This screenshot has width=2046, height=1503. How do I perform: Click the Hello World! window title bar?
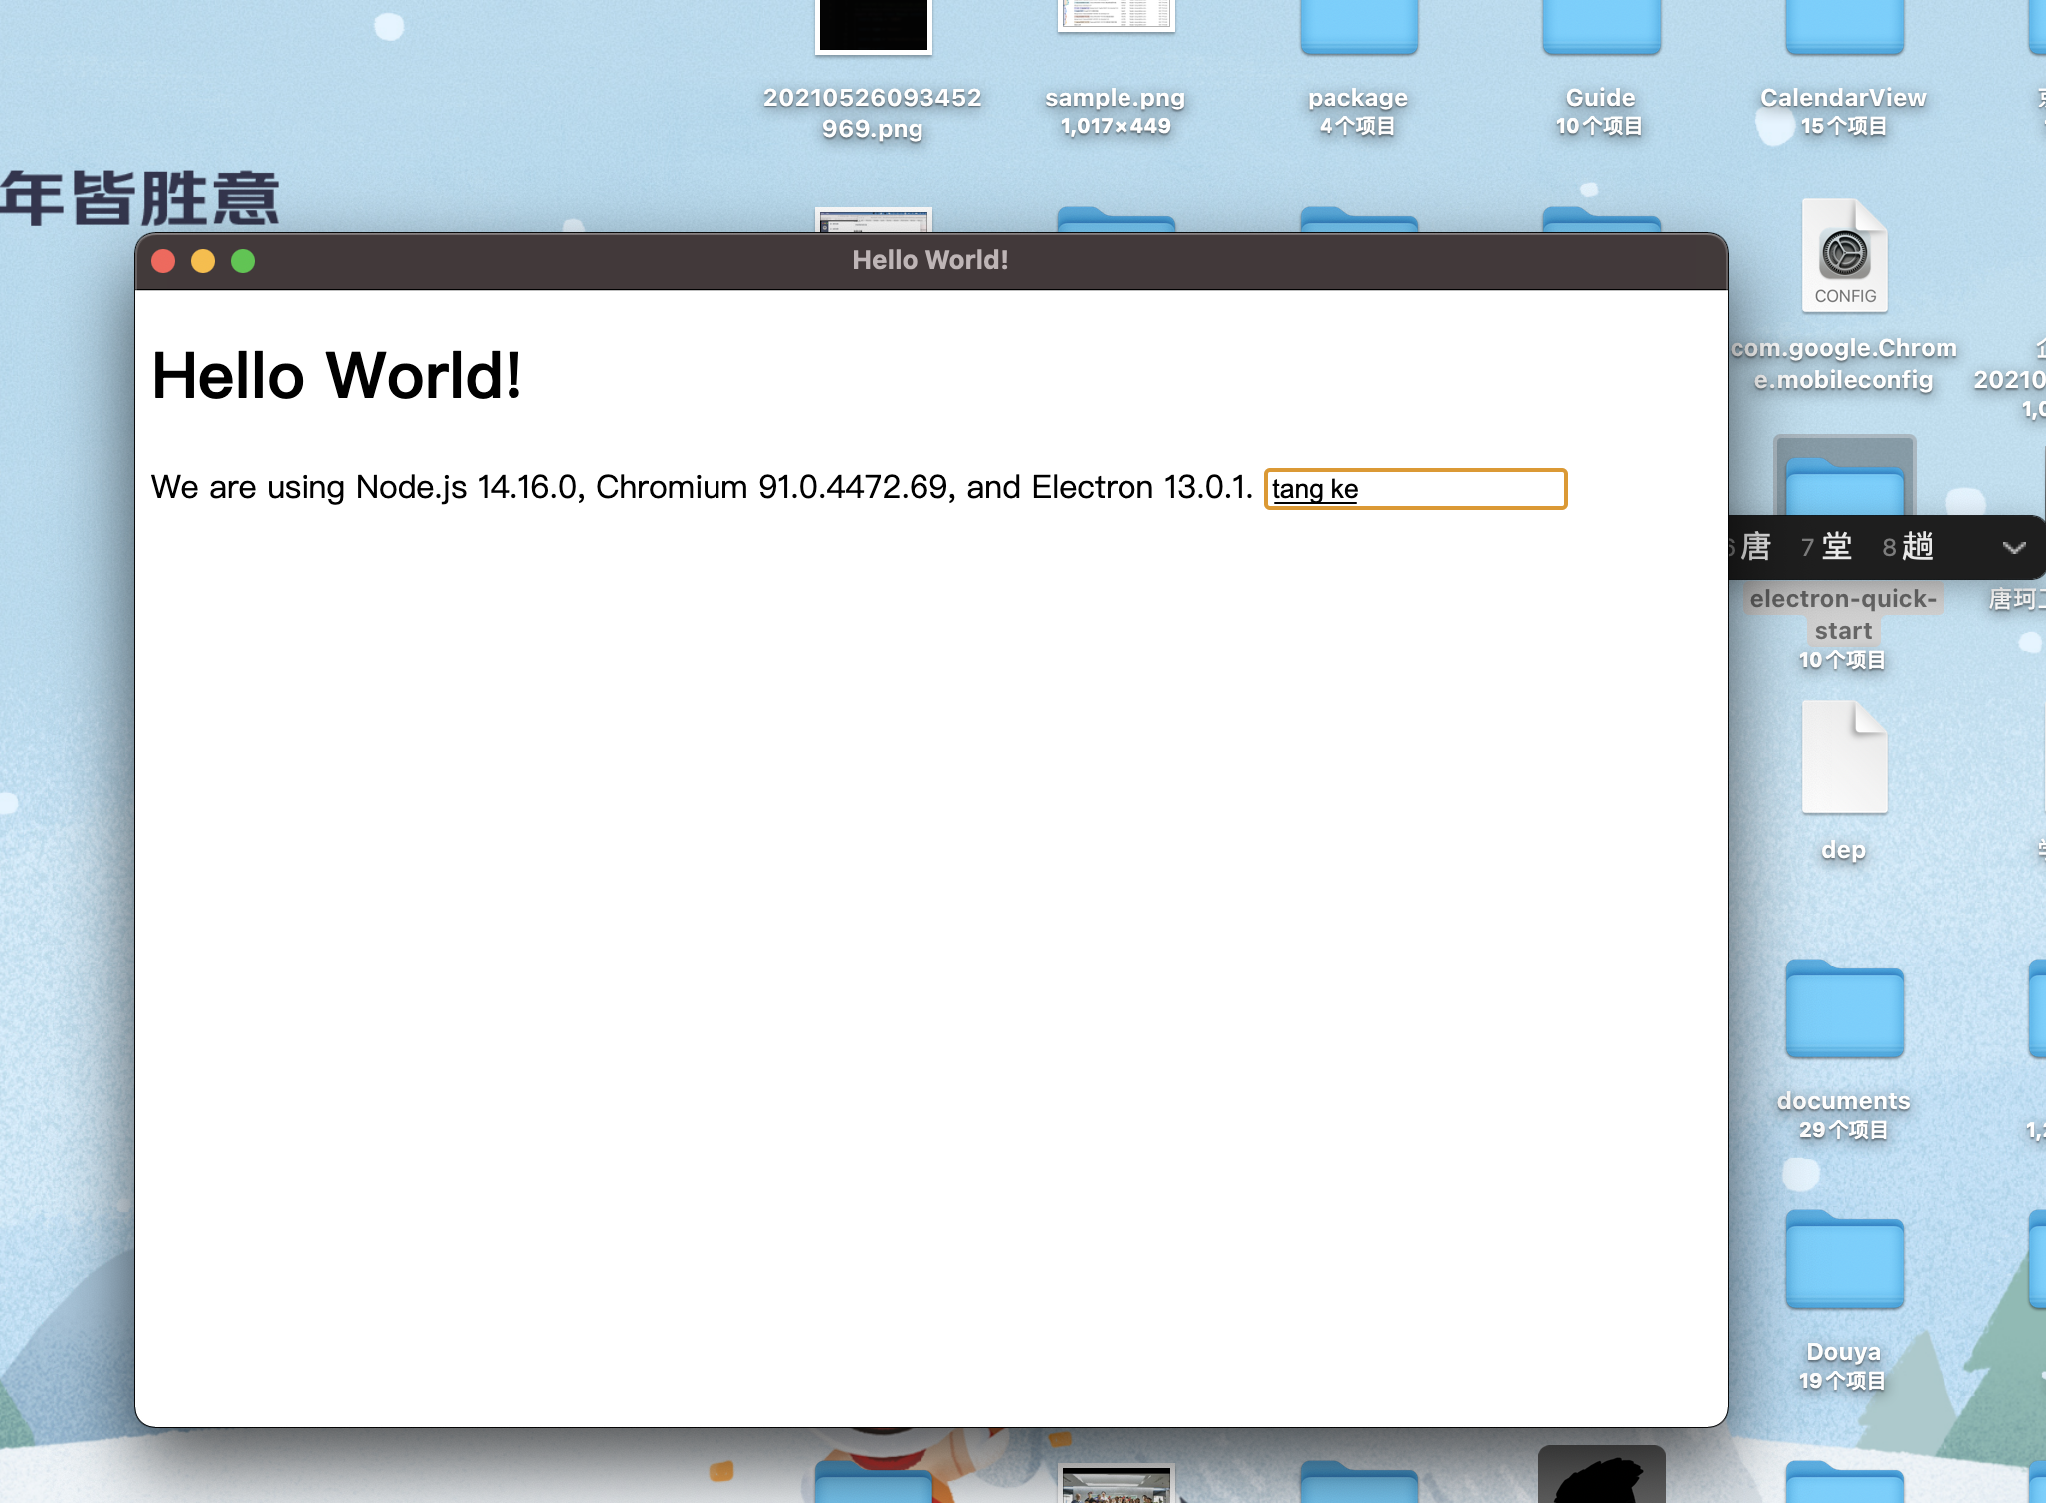point(930,260)
